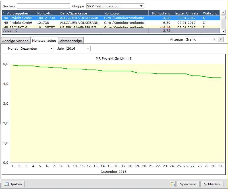This screenshot has width=228, height=189.
Task: Open the Jahresanzeige tab
Action: (x=71, y=41)
